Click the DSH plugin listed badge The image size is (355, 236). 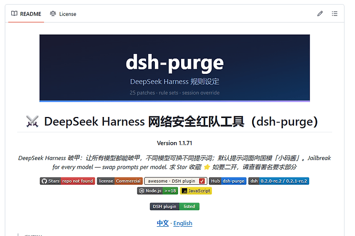click(x=174, y=206)
